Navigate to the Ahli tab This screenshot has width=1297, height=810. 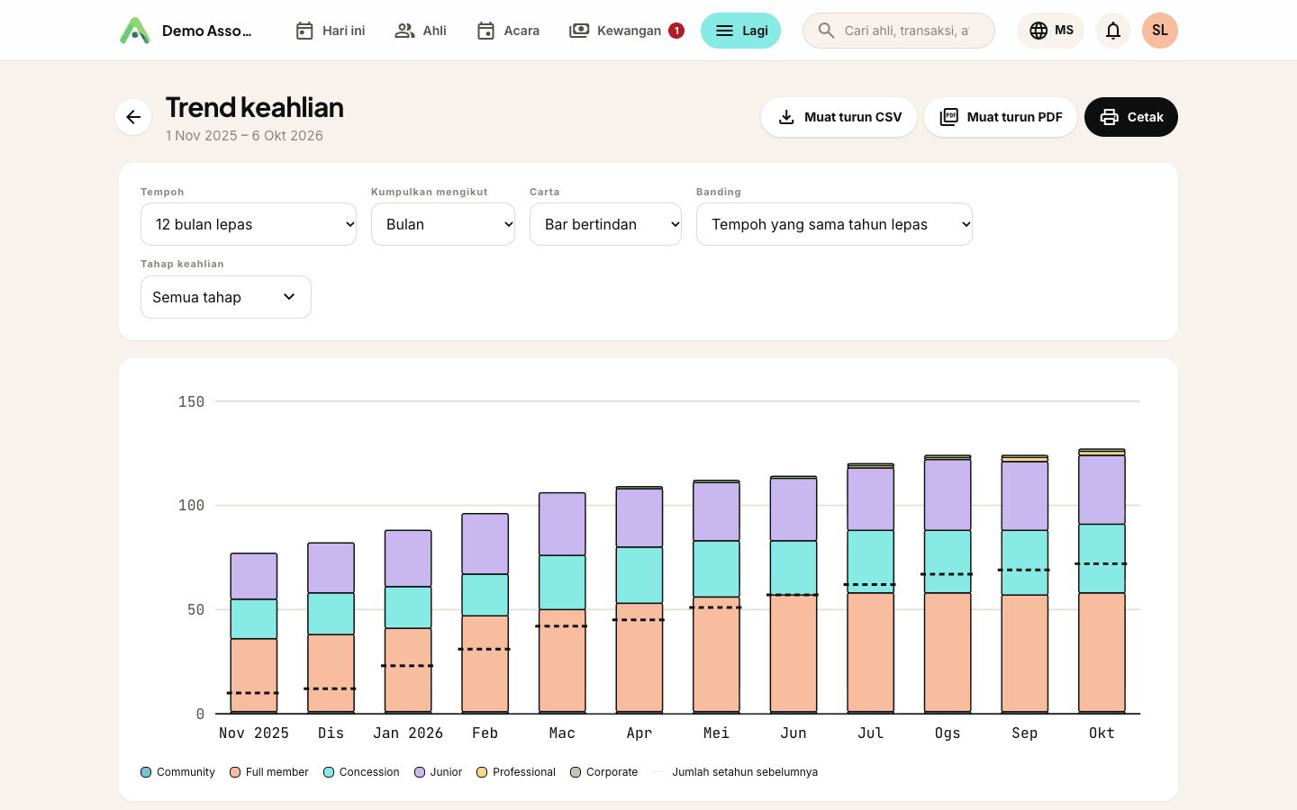click(421, 31)
